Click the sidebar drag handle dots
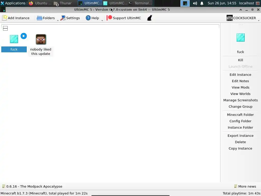The image size is (261, 196). coord(241,24)
